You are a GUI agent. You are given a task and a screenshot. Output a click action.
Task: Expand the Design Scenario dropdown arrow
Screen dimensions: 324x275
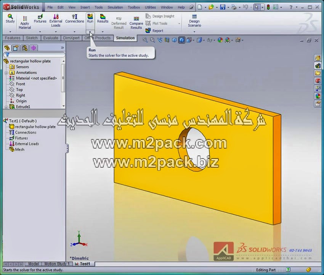194,32
